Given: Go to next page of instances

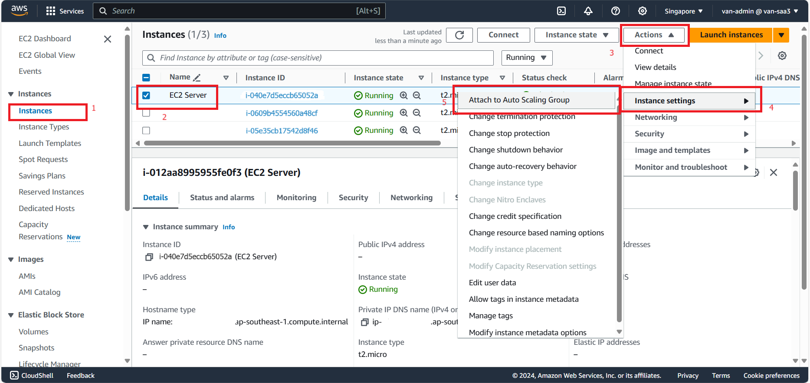Looking at the screenshot, I should point(761,56).
